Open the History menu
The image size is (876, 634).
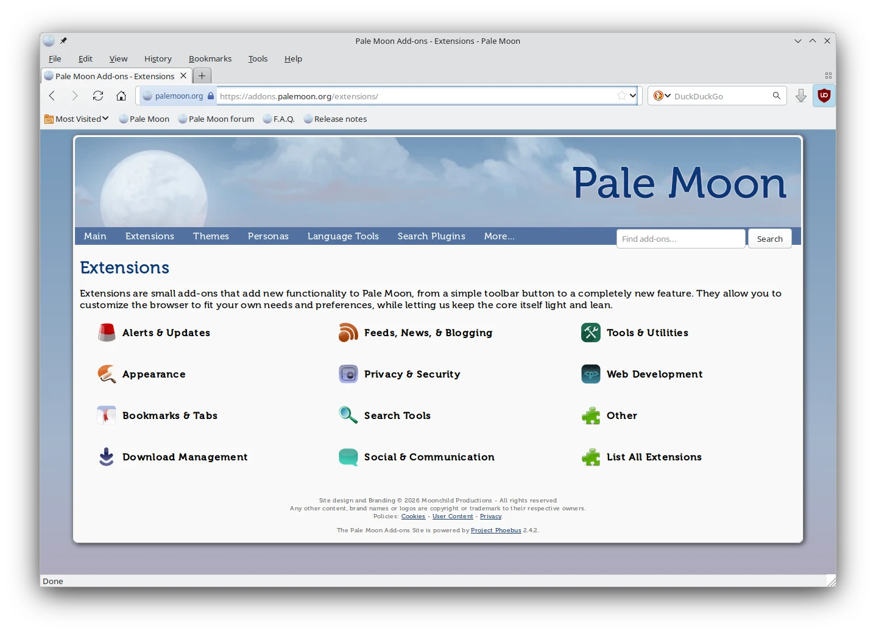pyautogui.click(x=158, y=58)
